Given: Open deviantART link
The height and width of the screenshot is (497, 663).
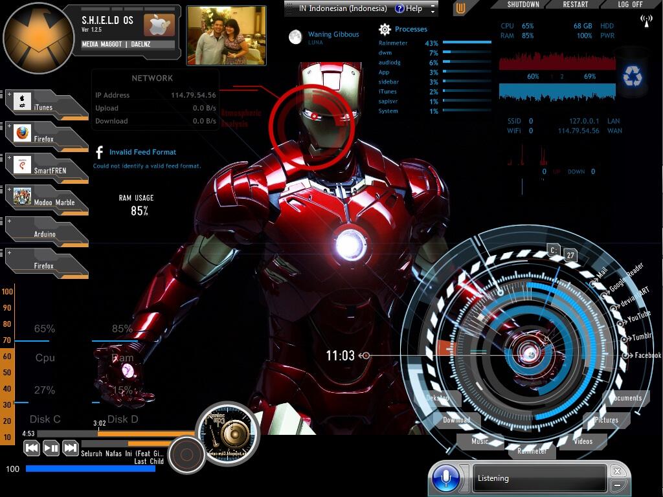Looking at the screenshot, I should 635,296.
